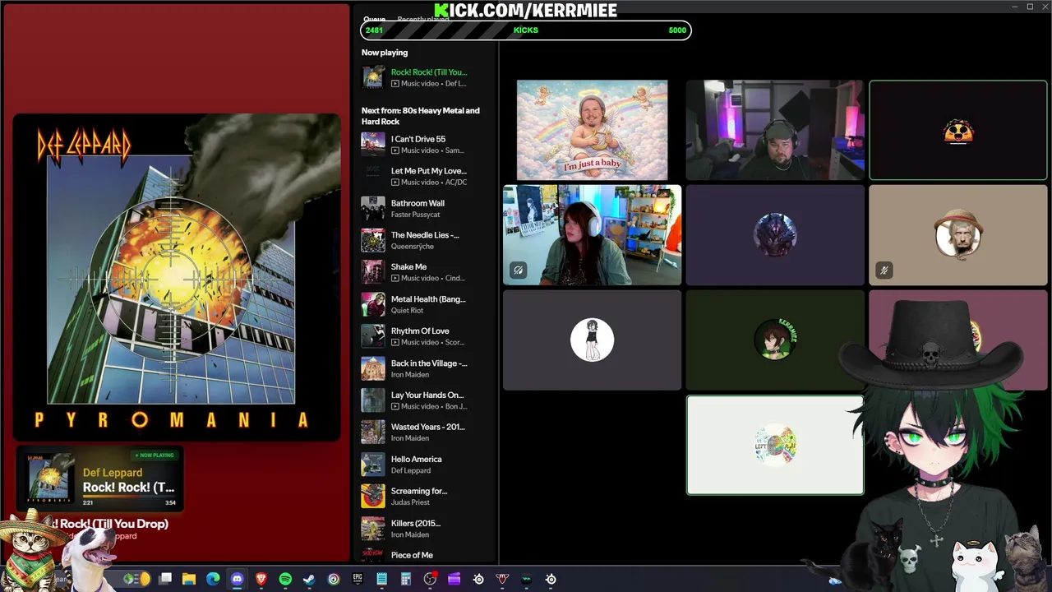
Task: Click the muted mic icon on straw-hat avatar tile
Action: 884,270
